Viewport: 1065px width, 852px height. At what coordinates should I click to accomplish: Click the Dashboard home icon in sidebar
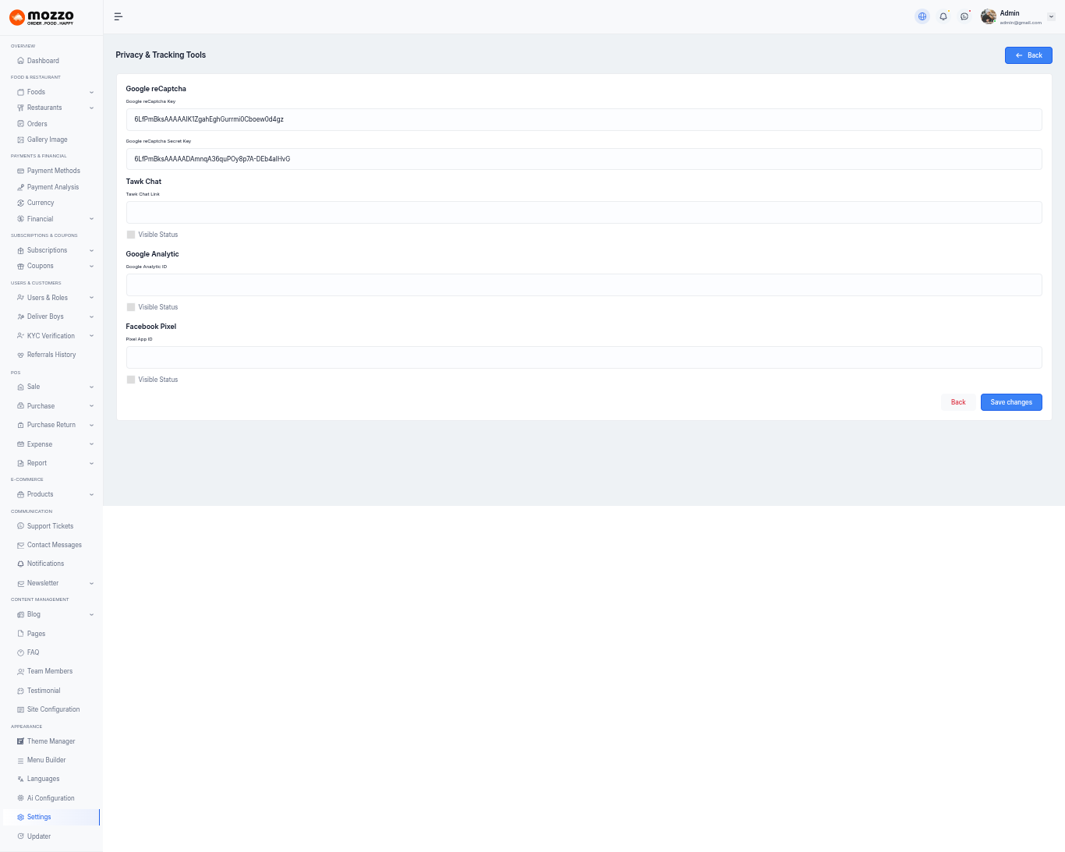[20, 61]
